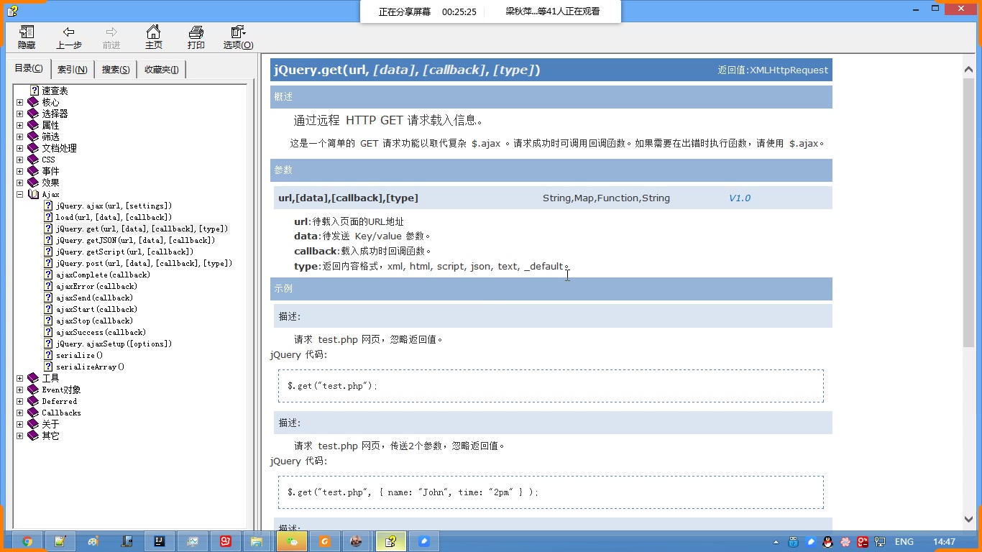Open the orange G taskbar app
This screenshot has width=982, height=552.
[325, 541]
